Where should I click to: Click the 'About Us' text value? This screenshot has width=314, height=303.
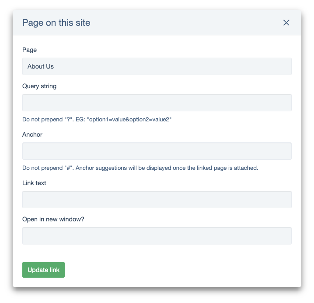click(41, 66)
